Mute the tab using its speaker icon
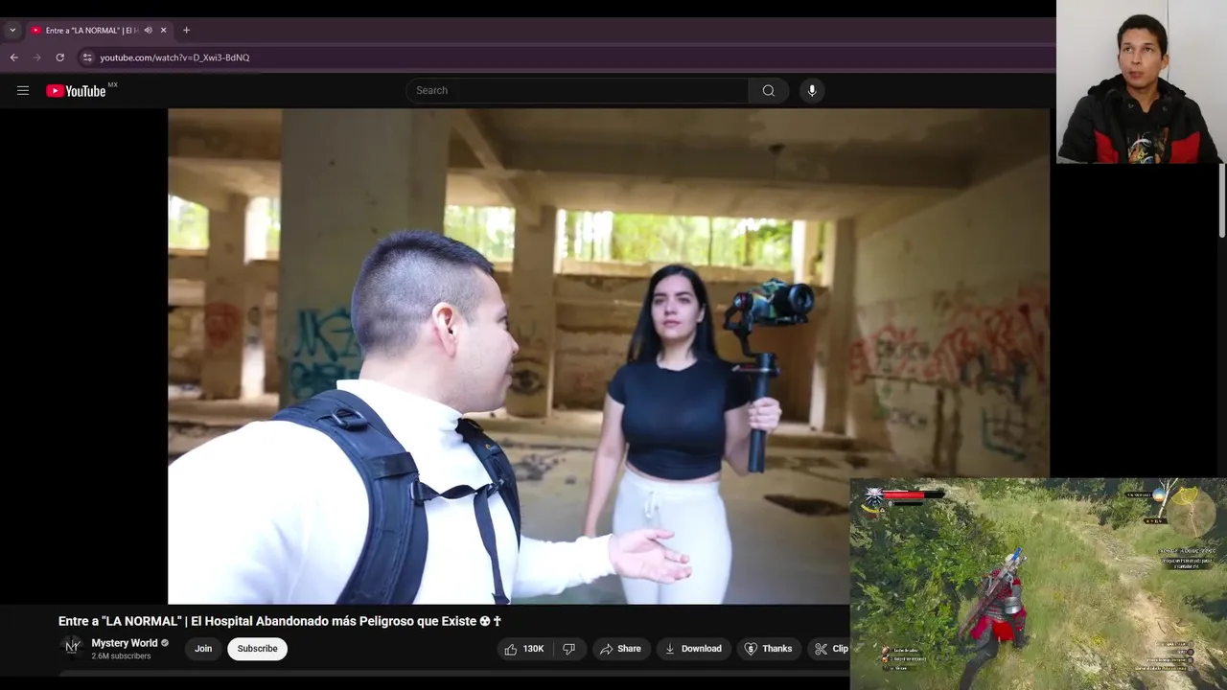1227x690 pixels. coord(148,30)
